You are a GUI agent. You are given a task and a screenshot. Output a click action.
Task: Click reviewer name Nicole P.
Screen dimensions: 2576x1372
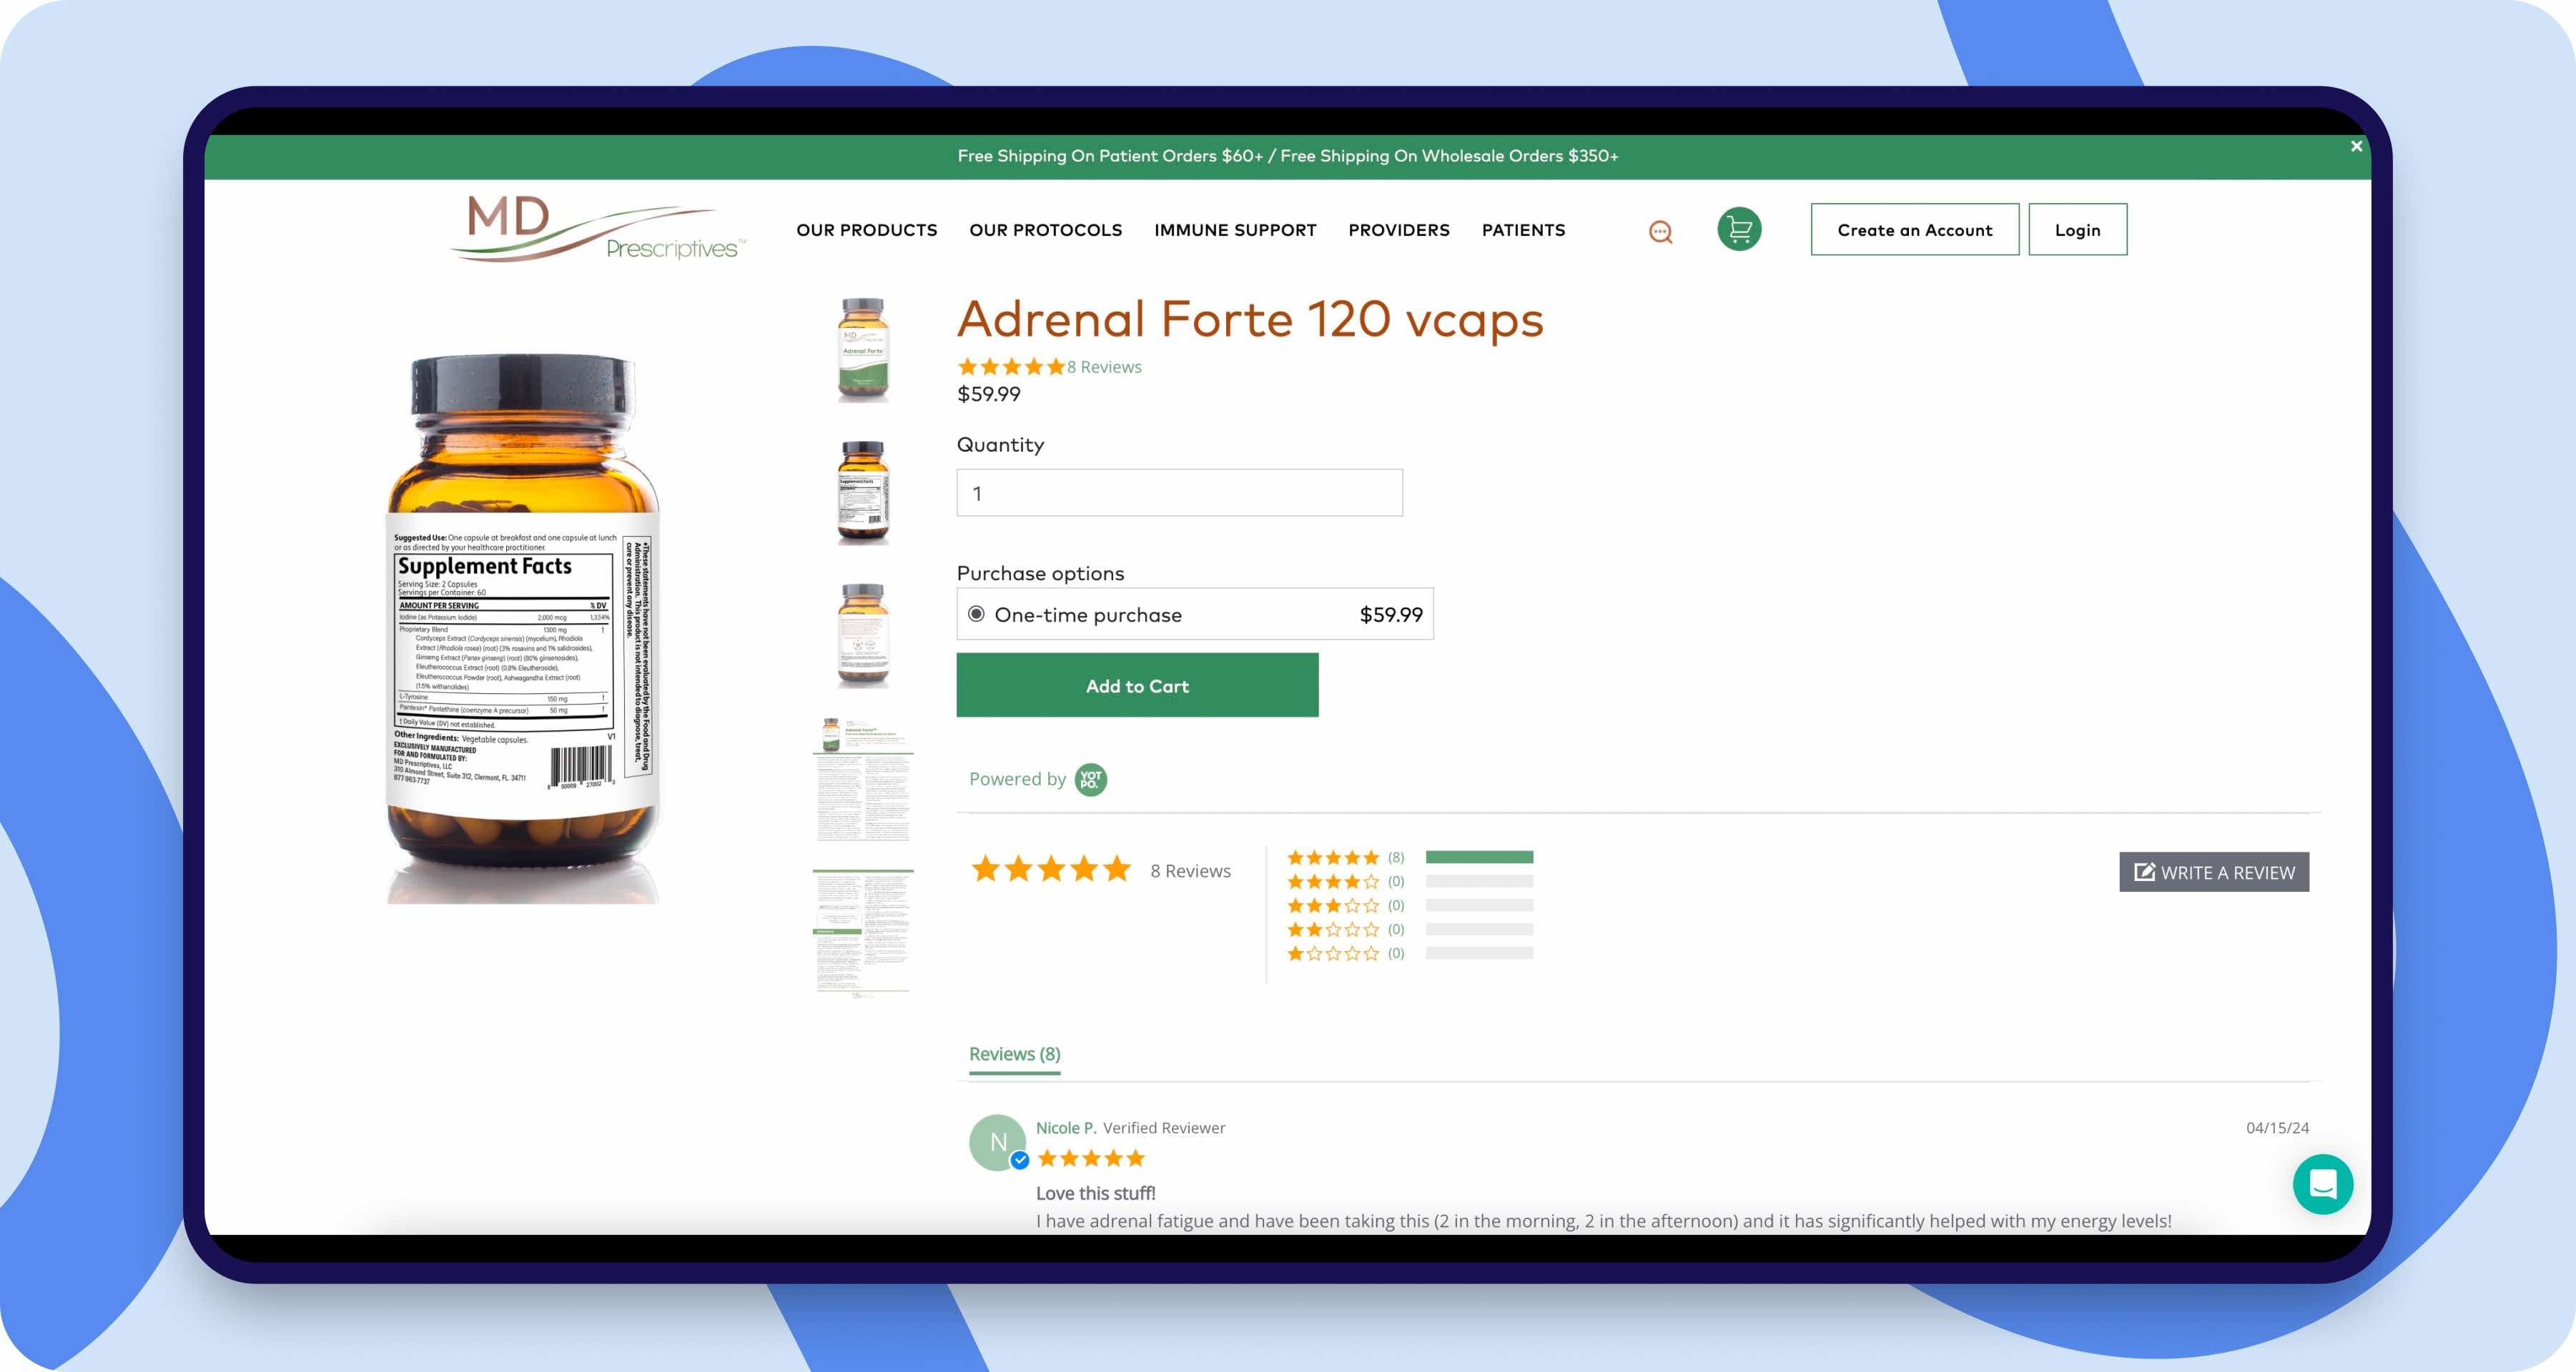point(1066,1127)
